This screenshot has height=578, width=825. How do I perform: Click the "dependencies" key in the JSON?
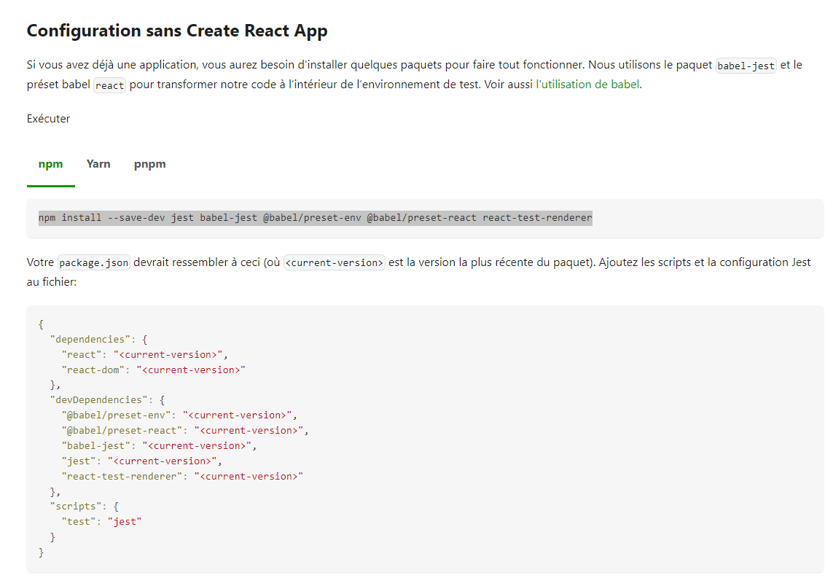90,340
